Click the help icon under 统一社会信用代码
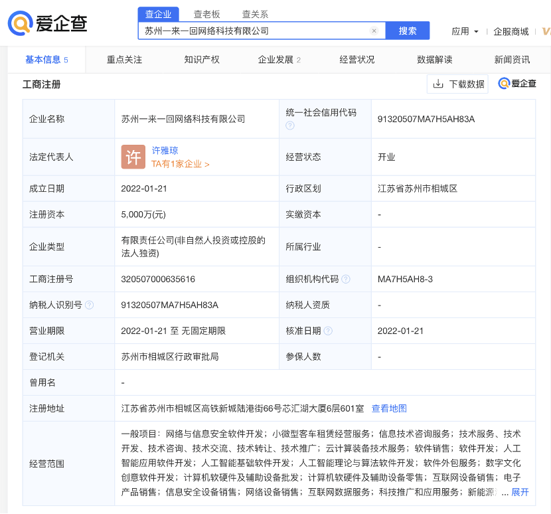This screenshot has height=514, width=551. 290,126
